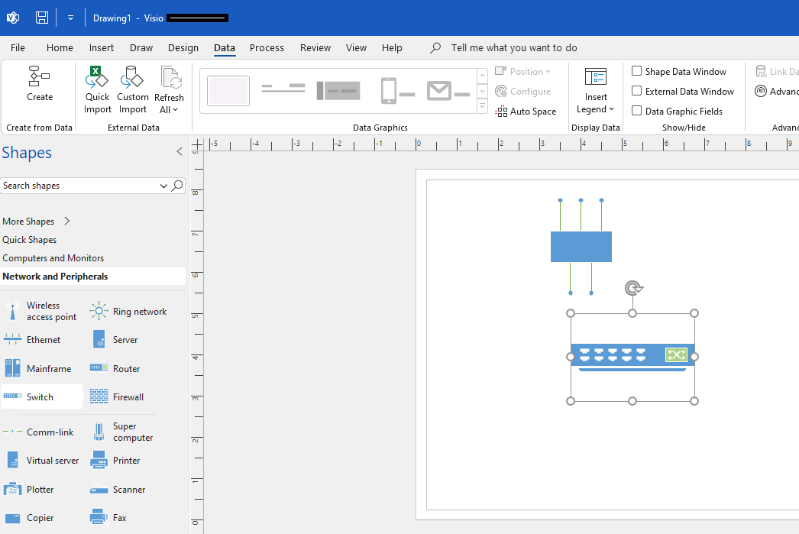Image resolution: width=799 pixels, height=534 pixels.
Task: Select the text callout data graphic
Action: (x=283, y=89)
